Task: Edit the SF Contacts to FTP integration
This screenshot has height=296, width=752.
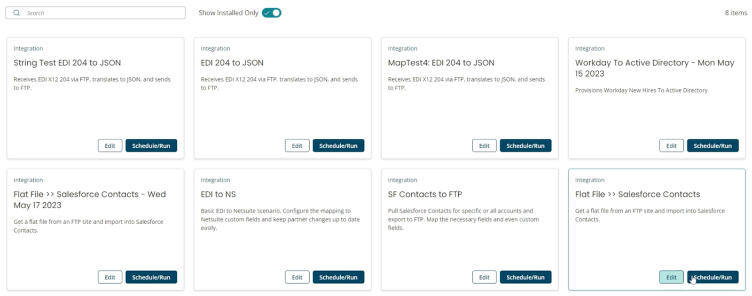Action: coord(484,277)
